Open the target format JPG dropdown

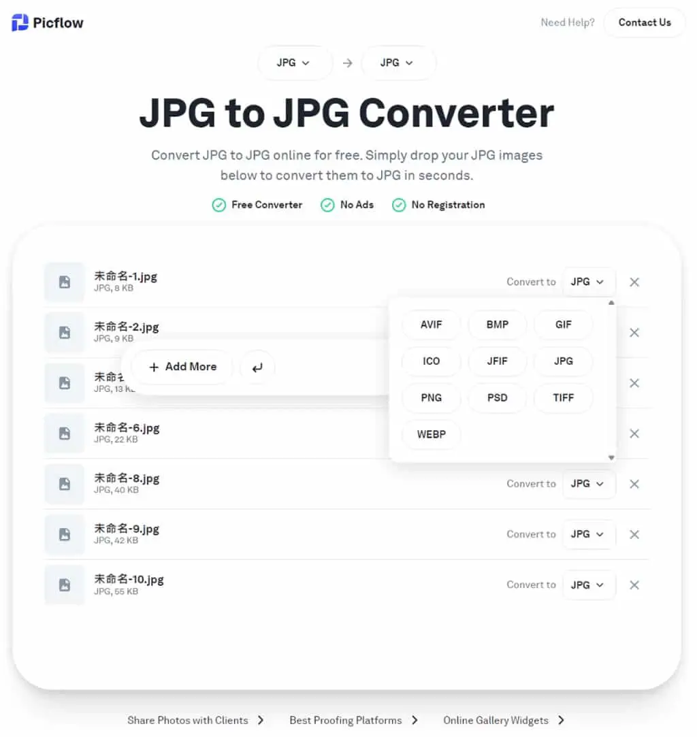point(397,63)
